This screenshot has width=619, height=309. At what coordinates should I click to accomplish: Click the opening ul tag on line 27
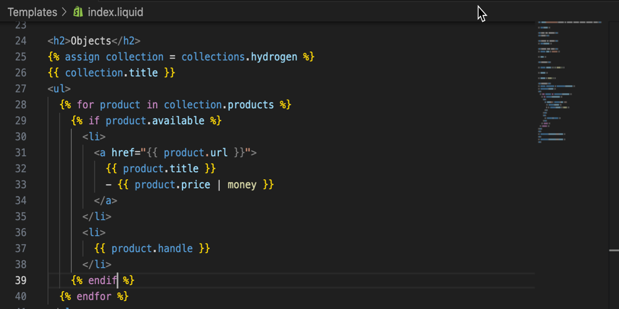point(59,88)
